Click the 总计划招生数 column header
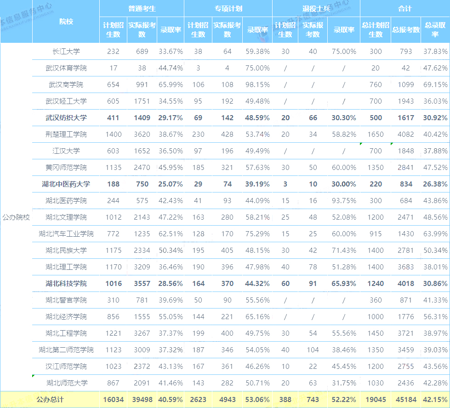 376,29
